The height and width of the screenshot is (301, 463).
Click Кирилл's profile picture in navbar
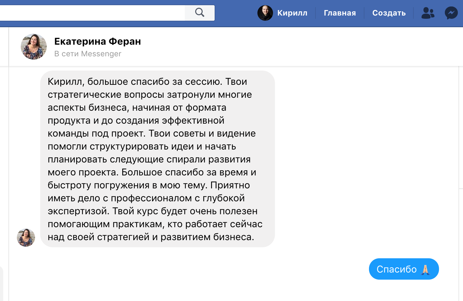pos(265,13)
